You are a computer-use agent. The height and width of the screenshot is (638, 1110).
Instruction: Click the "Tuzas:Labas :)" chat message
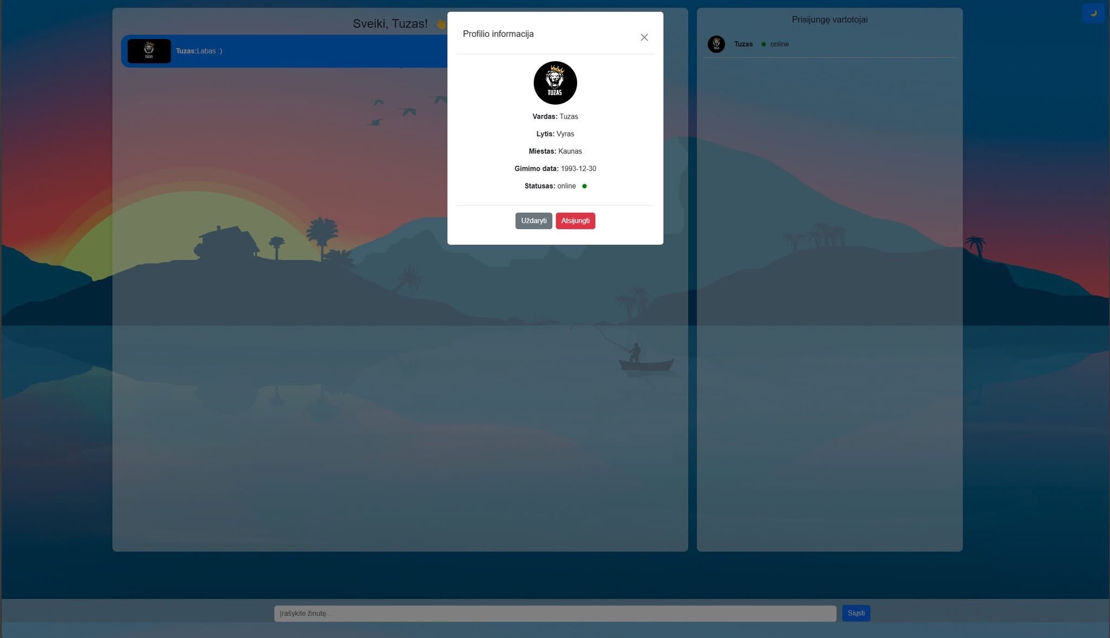[x=199, y=51]
